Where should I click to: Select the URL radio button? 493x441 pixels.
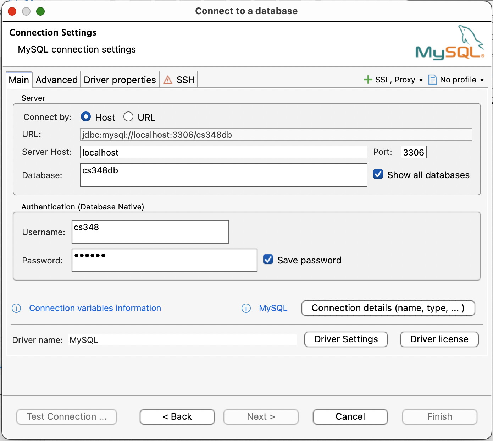pyautogui.click(x=128, y=117)
